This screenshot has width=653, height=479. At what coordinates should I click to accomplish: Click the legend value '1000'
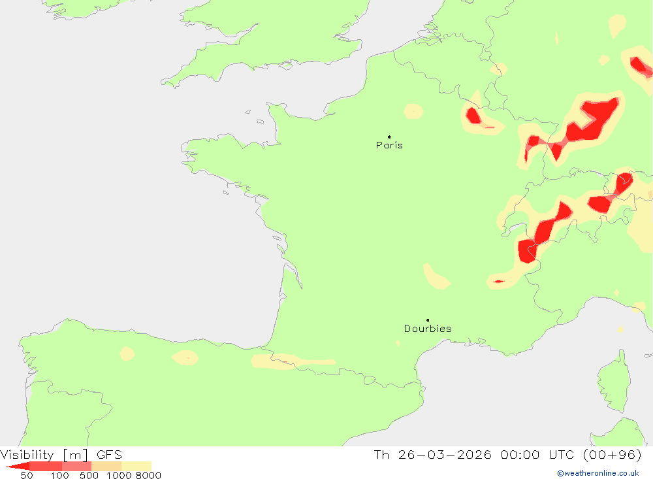click(119, 476)
